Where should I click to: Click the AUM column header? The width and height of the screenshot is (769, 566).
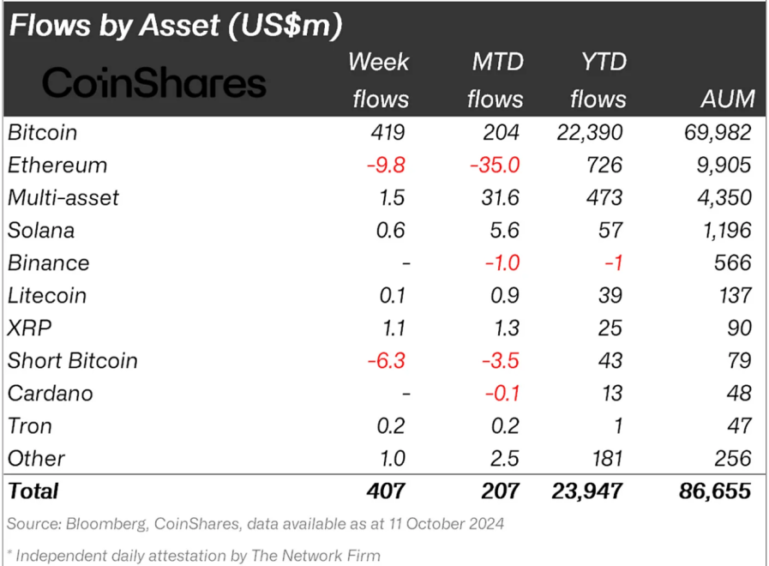coord(727,99)
